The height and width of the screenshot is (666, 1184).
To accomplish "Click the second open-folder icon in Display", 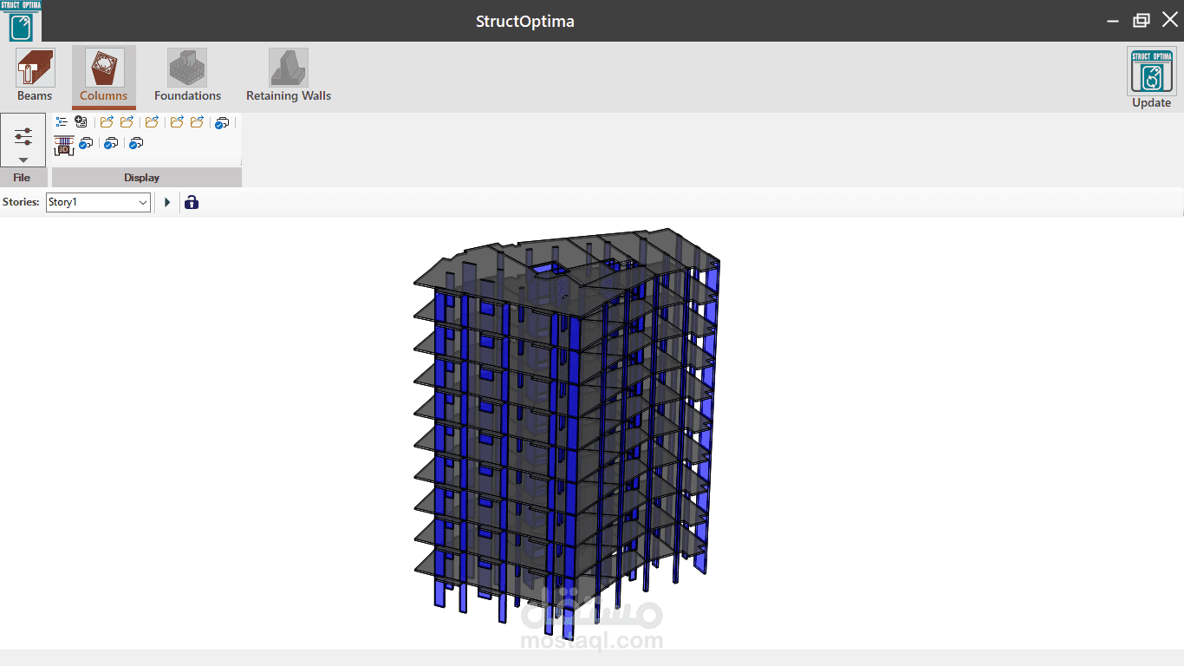I will point(127,122).
